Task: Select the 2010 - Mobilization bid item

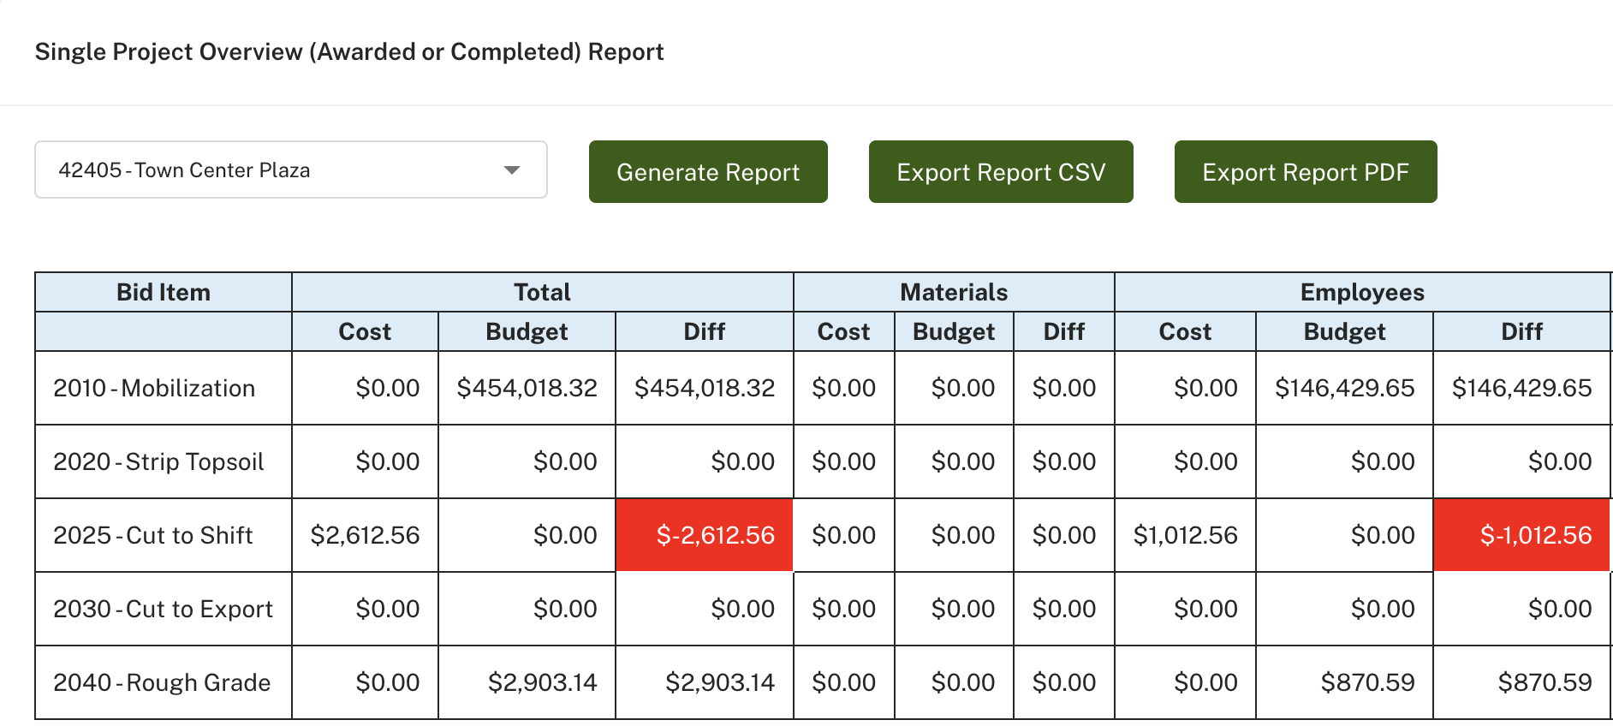Action: point(154,389)
